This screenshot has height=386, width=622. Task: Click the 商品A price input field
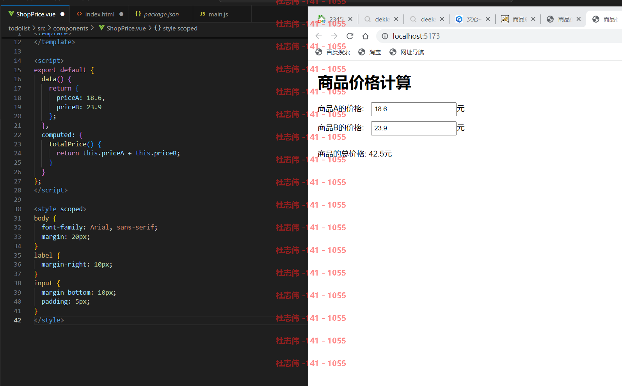pyautogui.click(x=414, y=109)
